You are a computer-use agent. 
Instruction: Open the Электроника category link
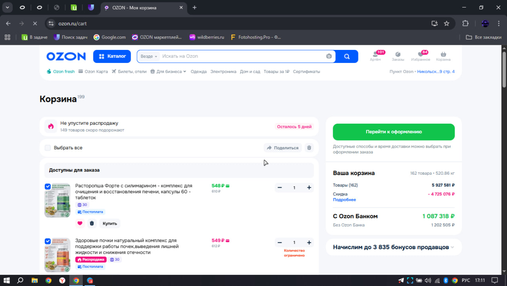point(223,72)
